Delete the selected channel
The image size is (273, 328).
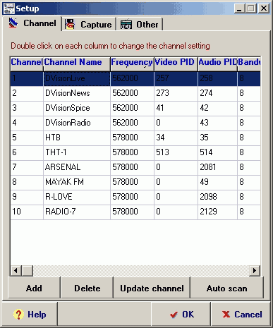pyautogui.click(x=87, y=288)
